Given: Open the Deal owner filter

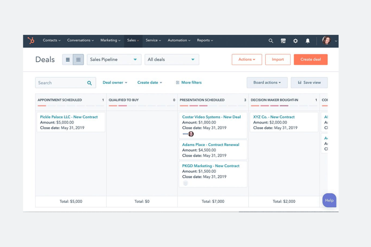Looking at the screenshot, I should (x=115, y=82).
